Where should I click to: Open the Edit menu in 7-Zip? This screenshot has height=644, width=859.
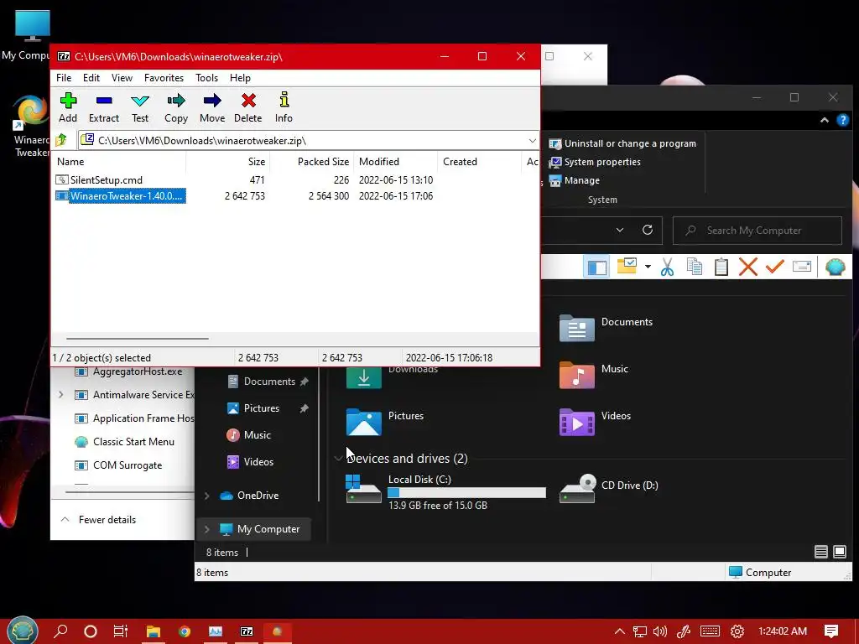tap(91, 78)
